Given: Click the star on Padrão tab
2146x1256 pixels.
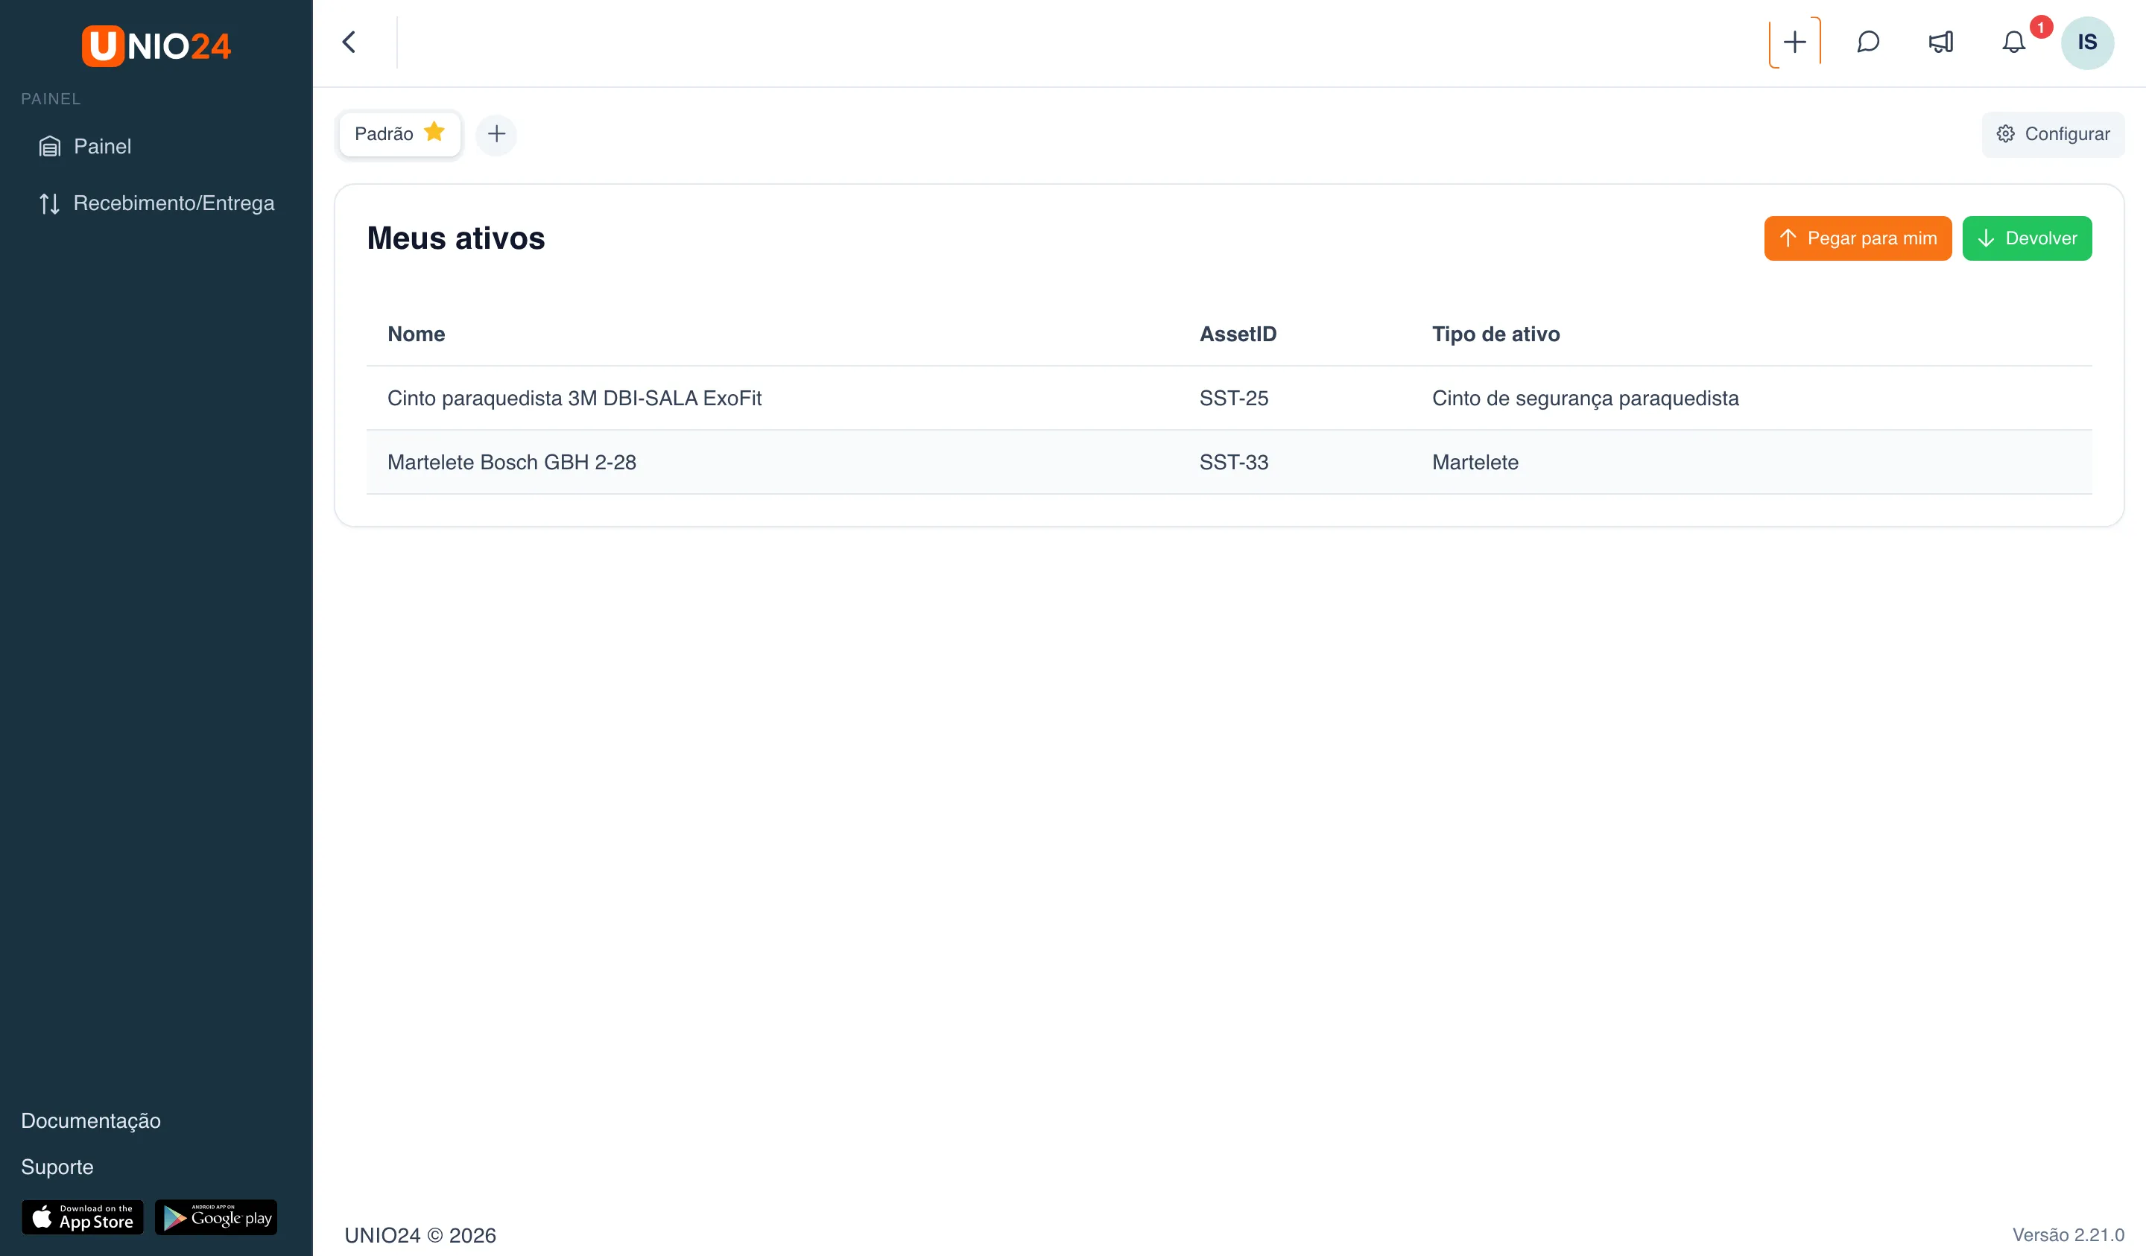Looking at the screenshot, I should coord(434,132).
